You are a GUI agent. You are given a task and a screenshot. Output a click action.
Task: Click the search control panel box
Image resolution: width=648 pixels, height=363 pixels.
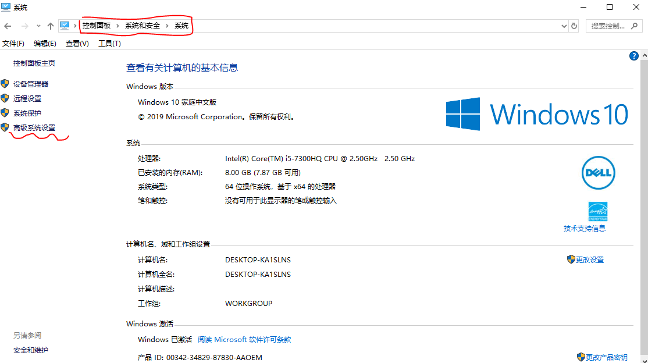pos(614,26)
